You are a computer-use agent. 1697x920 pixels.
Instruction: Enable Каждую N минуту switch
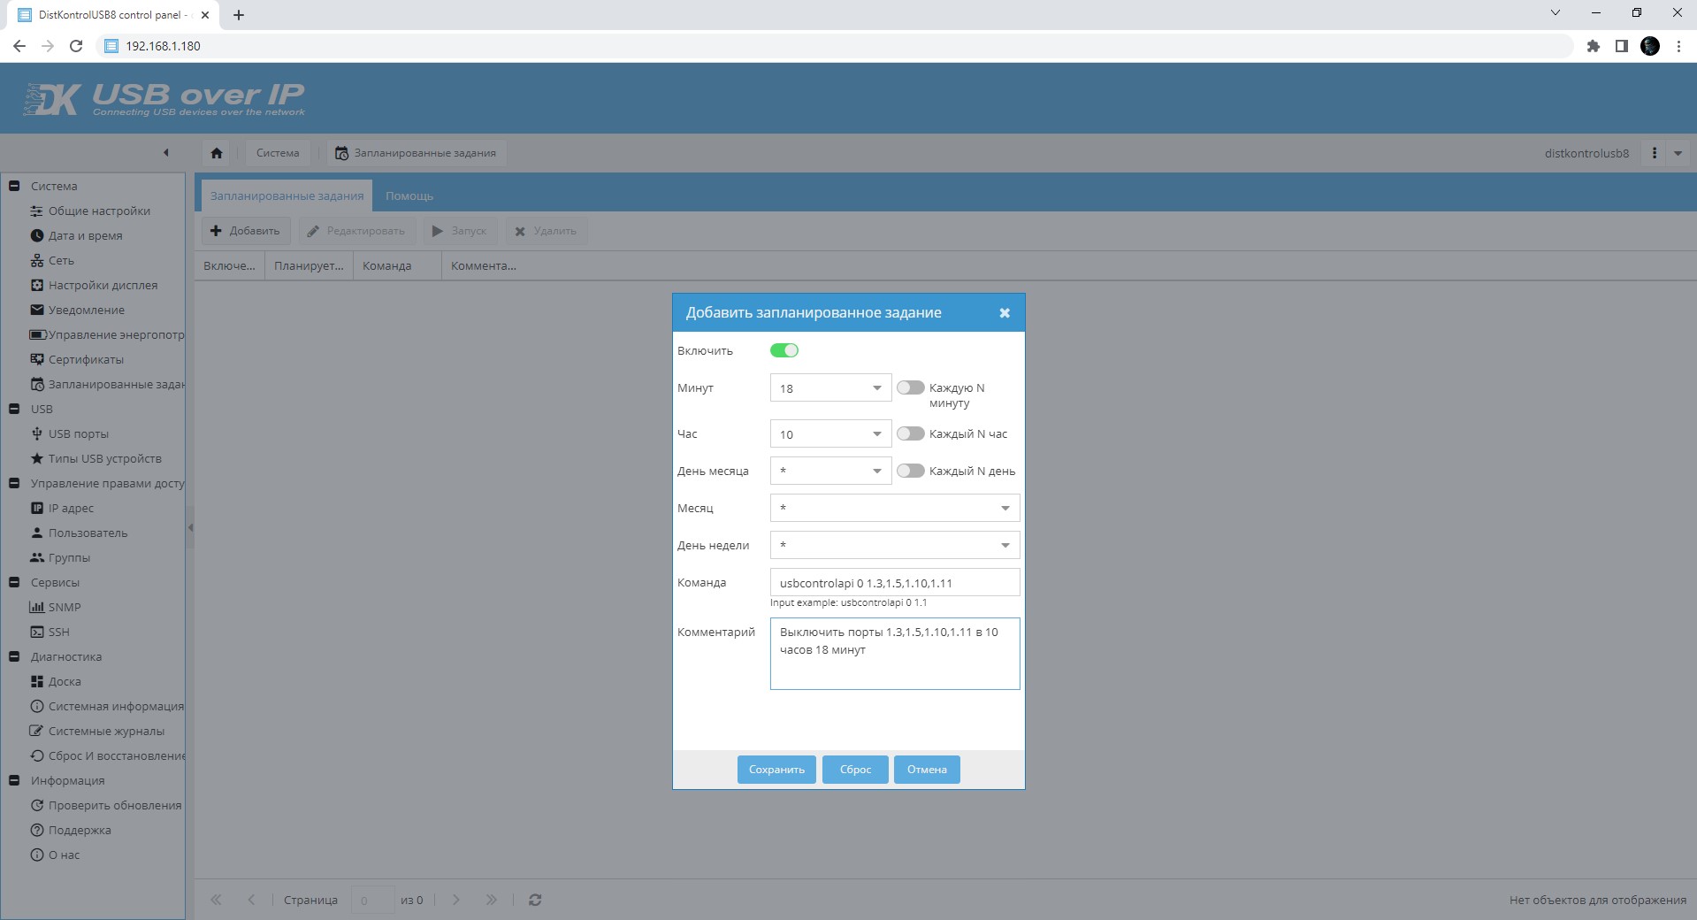tap(911, 387)
